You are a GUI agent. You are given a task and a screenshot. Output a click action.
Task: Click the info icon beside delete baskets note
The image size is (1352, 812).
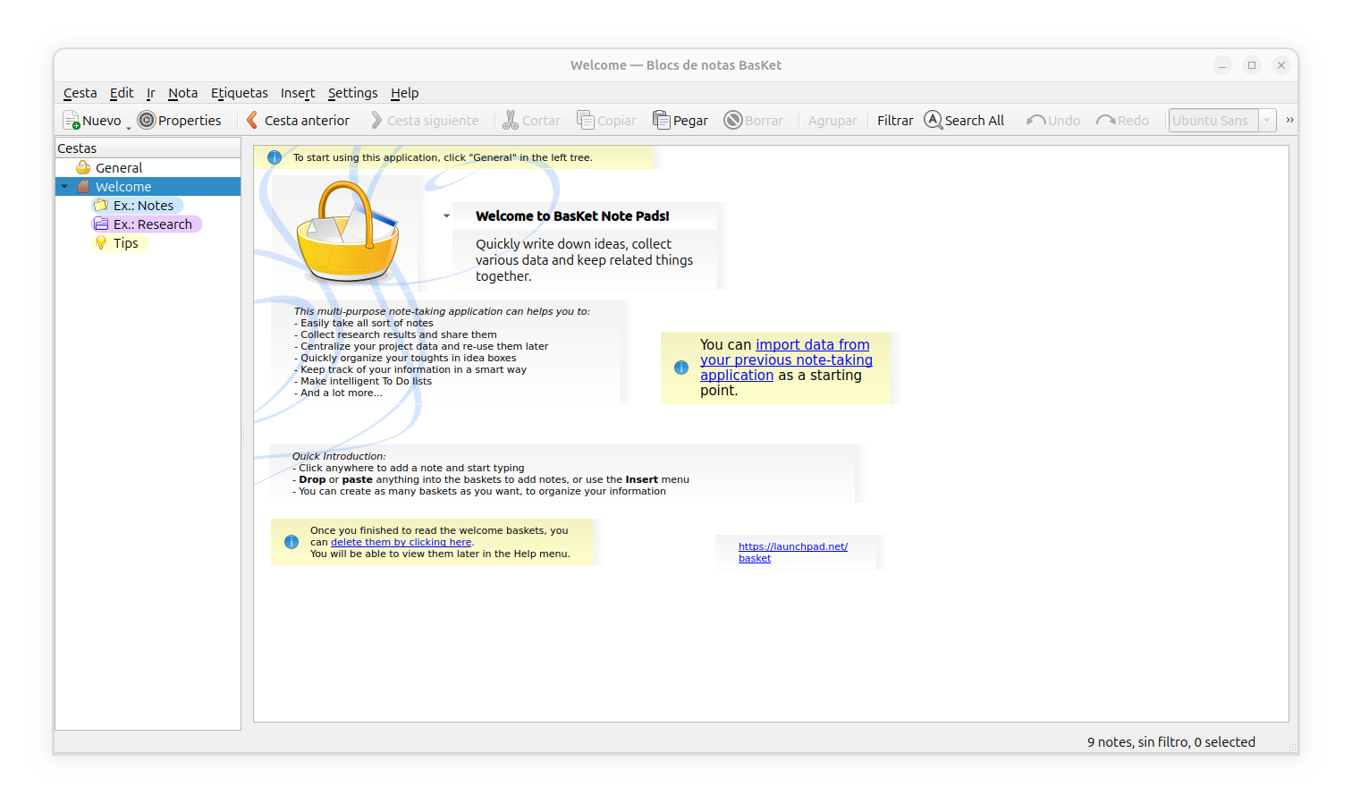coord(292,542)
